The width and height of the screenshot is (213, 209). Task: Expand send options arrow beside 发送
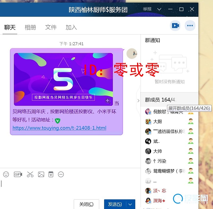click(130, 204)
